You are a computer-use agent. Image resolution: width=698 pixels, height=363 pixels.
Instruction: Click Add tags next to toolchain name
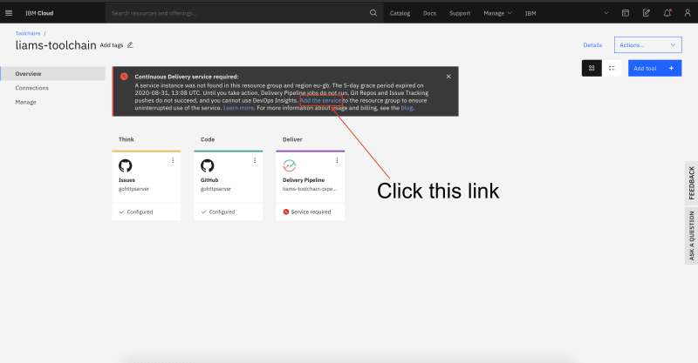pos(112,45)
